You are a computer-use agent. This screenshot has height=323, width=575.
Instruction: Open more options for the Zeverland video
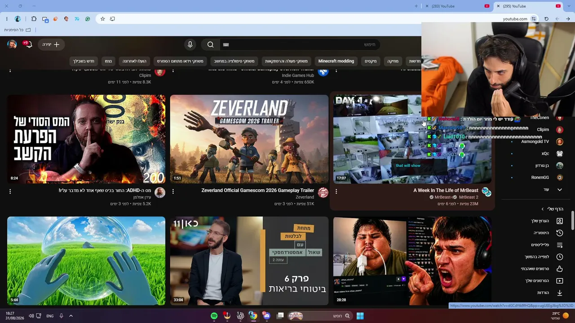click(173, 192)
